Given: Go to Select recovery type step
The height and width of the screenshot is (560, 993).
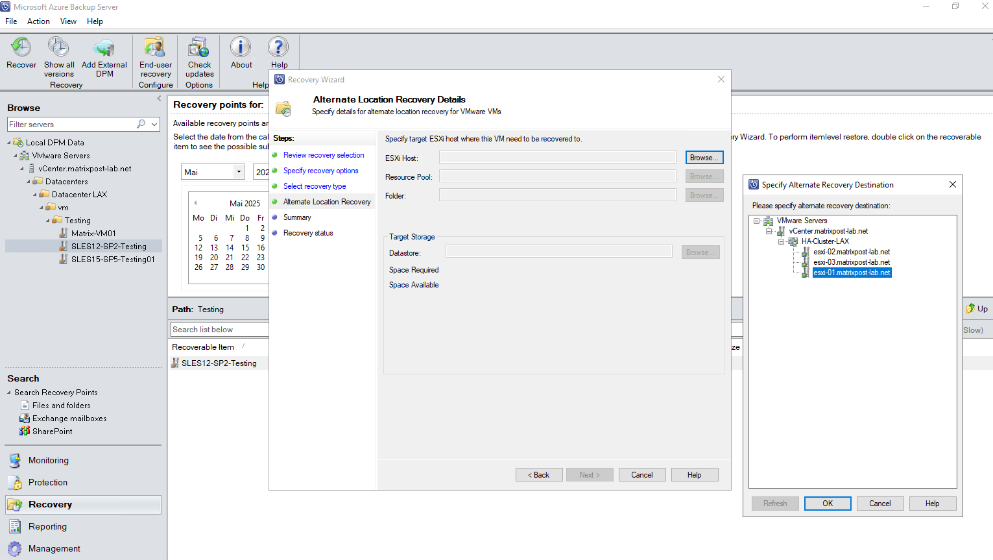Looking at the screenshot, I should [x=315, y=186].
